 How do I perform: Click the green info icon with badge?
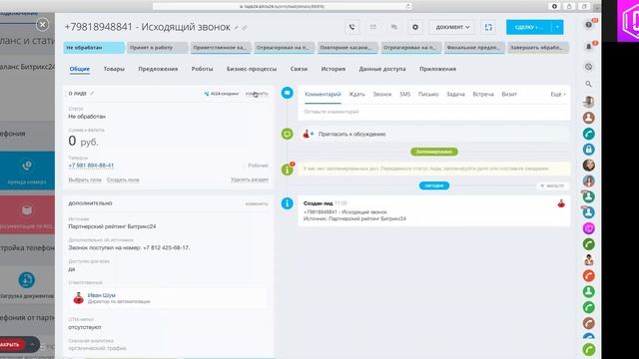click(287, 170)
